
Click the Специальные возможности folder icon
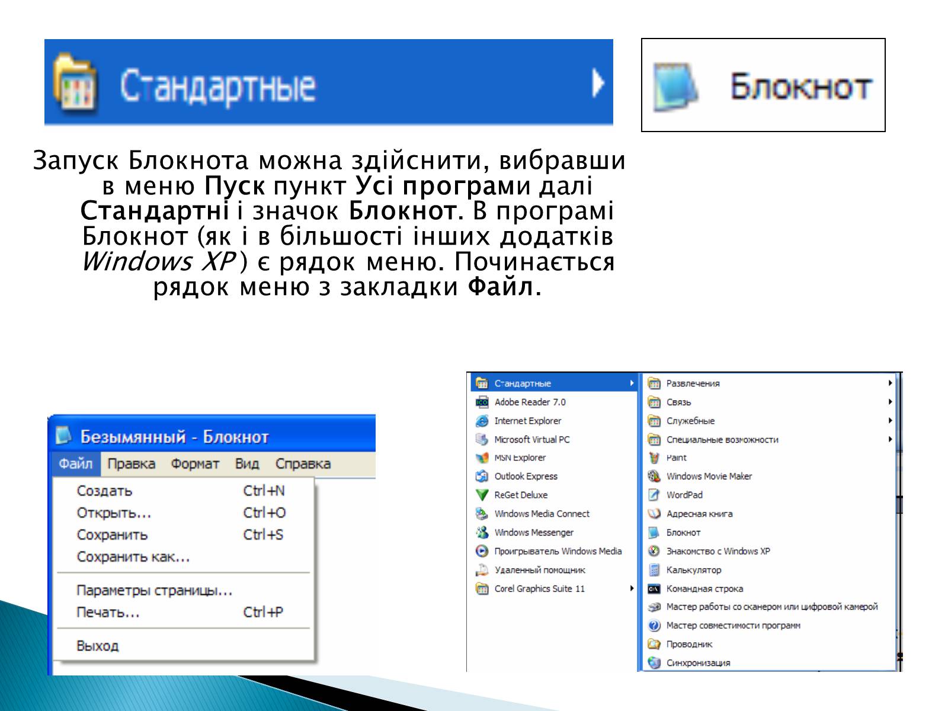pos(654,440)
